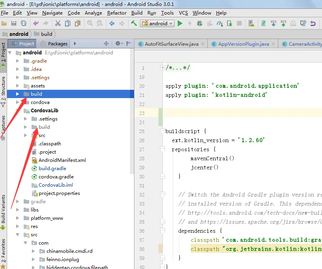Viewport: 322px width, 269px height.
Task: Commit changes with VCS up arrow
Action: (x=283, y=23)
